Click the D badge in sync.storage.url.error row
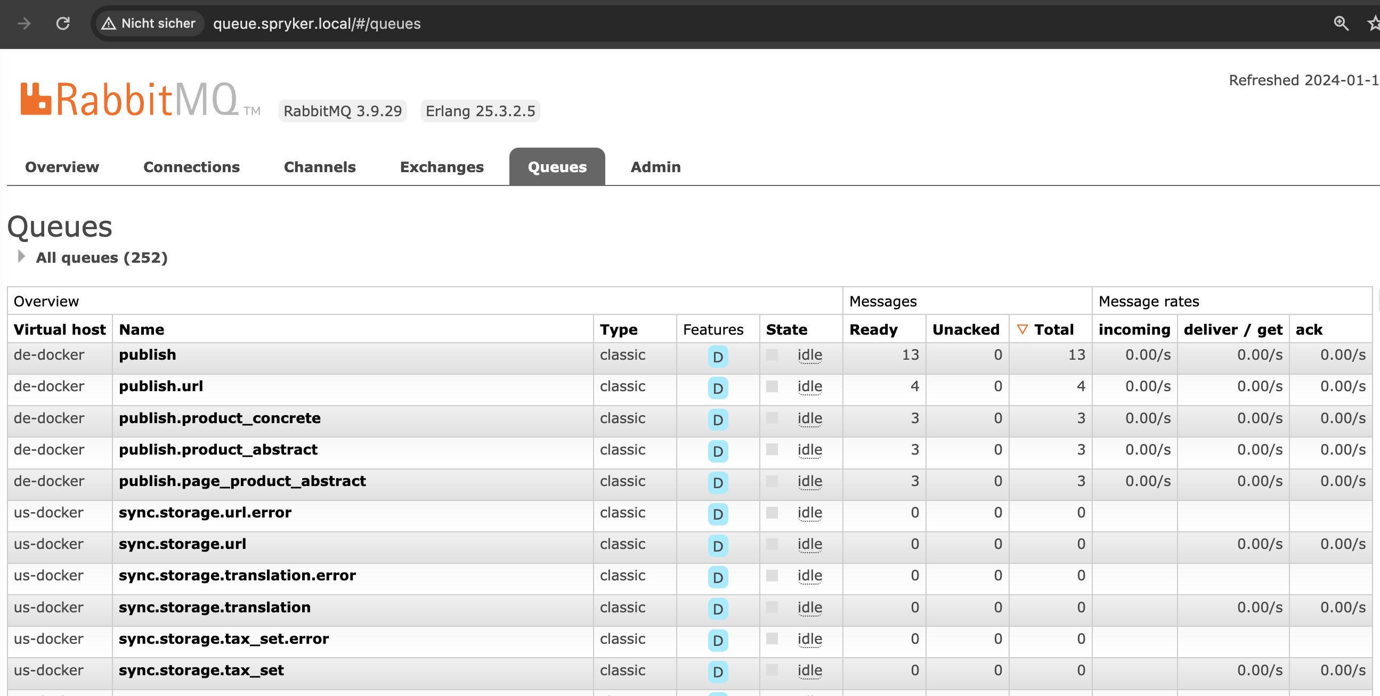Image resolution: width=1380 pixels, height=696 pixels. pyautogui.click(x=718, y=515)
